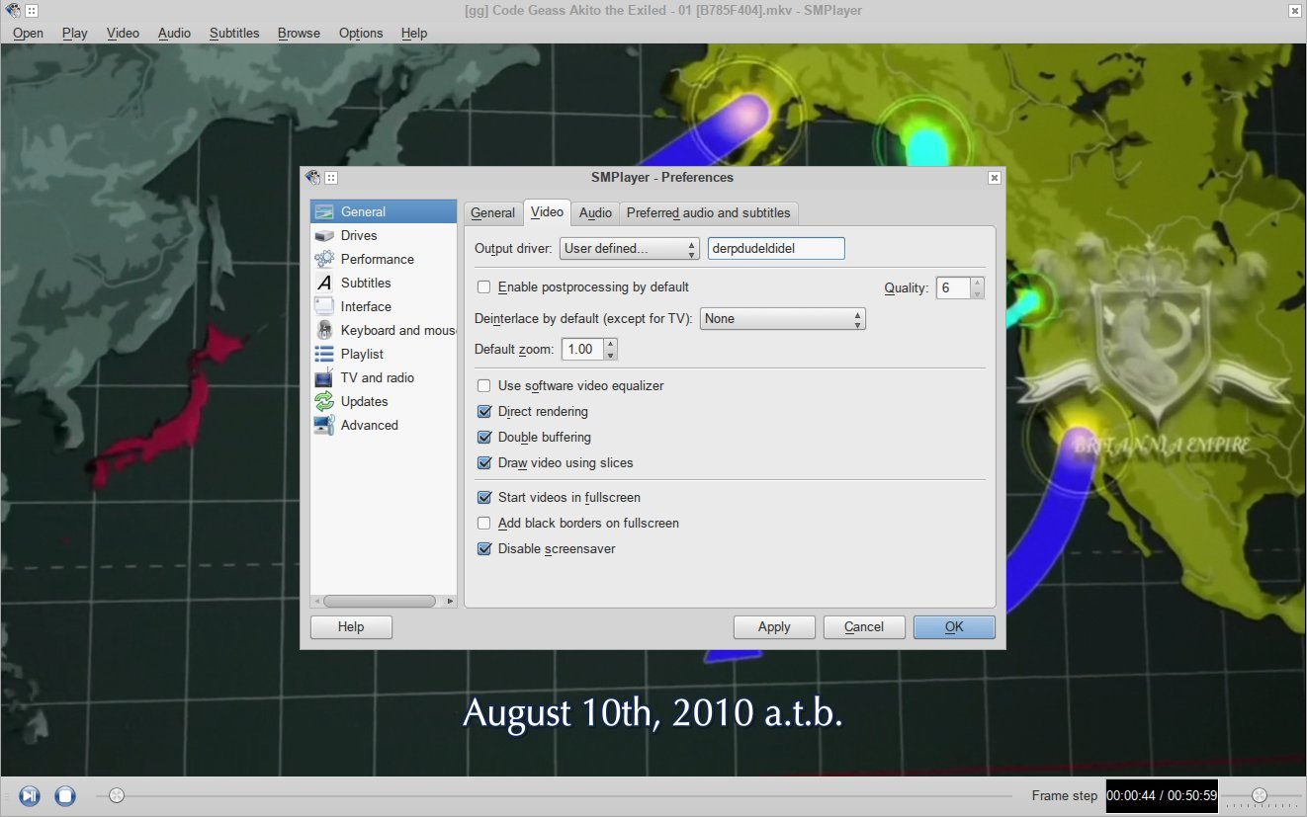Click the Playlist list icon

pos(324,354)
